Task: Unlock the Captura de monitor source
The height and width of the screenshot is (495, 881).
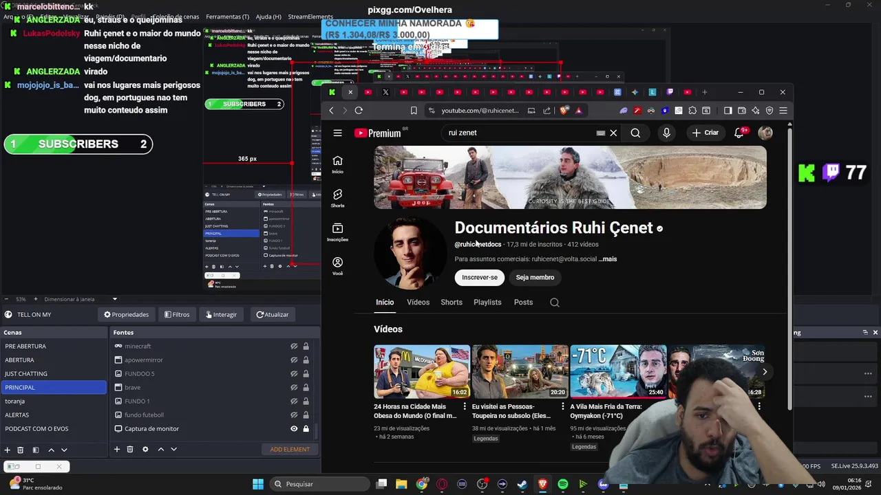Action: click(306, 429)
